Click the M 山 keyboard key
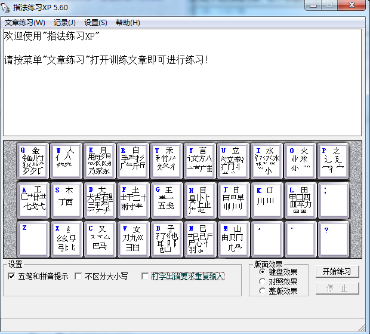This screenshot has height=334, width=370. tap(233, 238)
